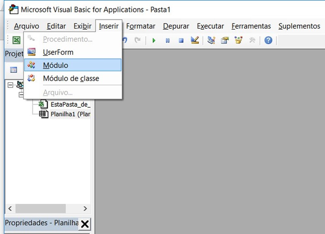Open the Ferramentas menu
This screenshot has width=325, height=234.
click(251, 26)
